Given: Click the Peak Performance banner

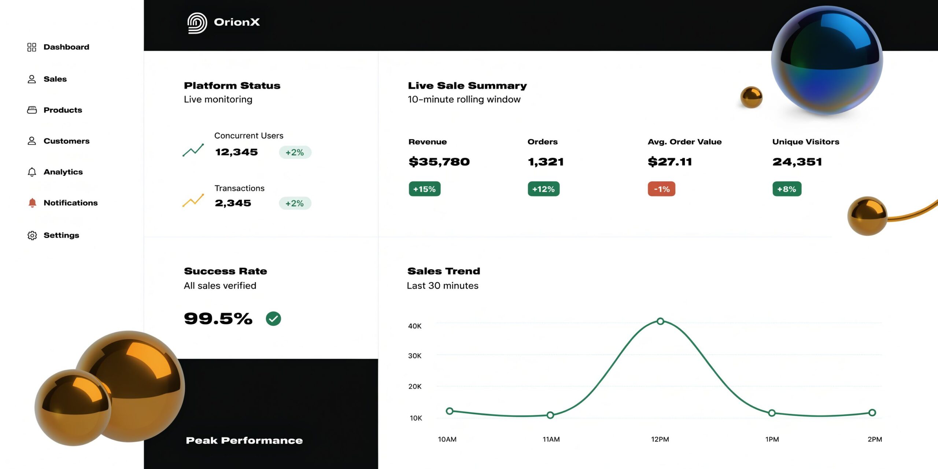Looking at the screenshot, I should coord(244,440).
